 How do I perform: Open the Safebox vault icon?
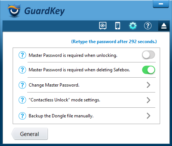103,26
